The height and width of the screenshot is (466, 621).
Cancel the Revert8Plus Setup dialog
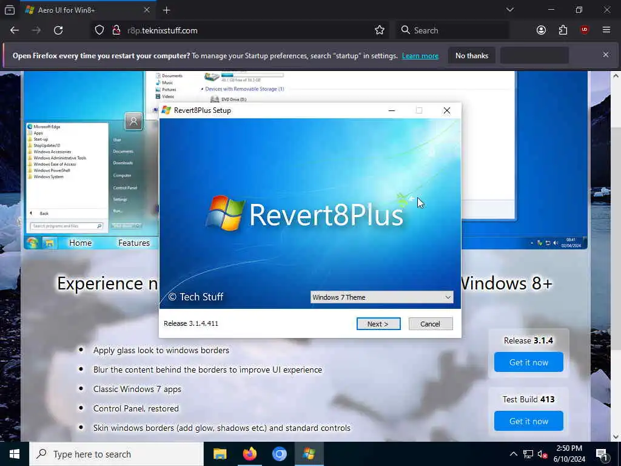[x=430, y=324]
